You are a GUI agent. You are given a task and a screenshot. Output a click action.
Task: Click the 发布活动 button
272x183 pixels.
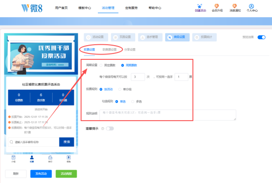pos(41,174)
